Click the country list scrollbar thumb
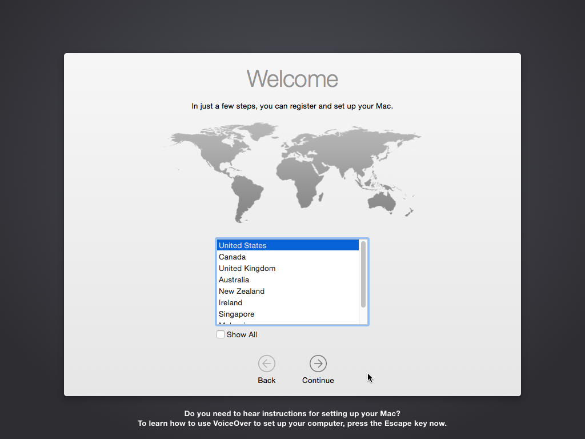 pos(363,274)
